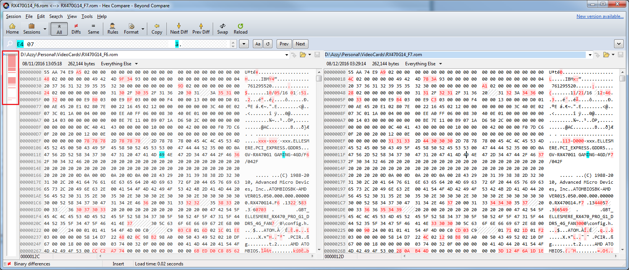
Task: Expand the right Browse folder dropdown arrow
Action: [x=613, y=55]
